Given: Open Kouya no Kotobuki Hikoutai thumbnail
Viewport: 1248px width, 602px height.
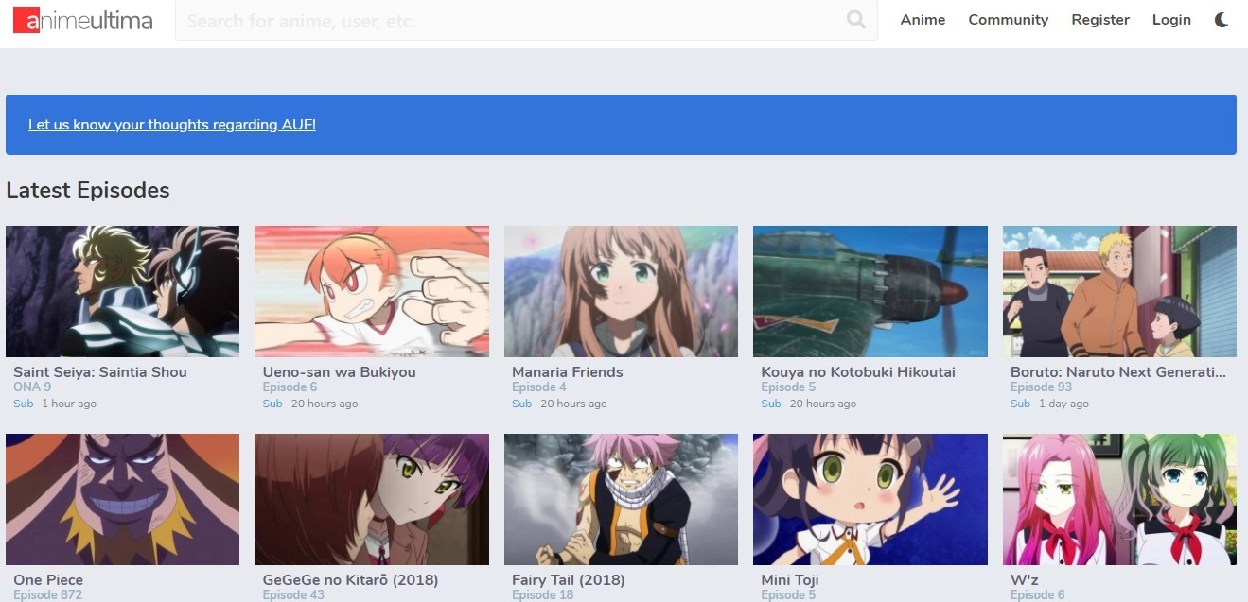Looking at the screenshot, I should (x=870, y=291).
